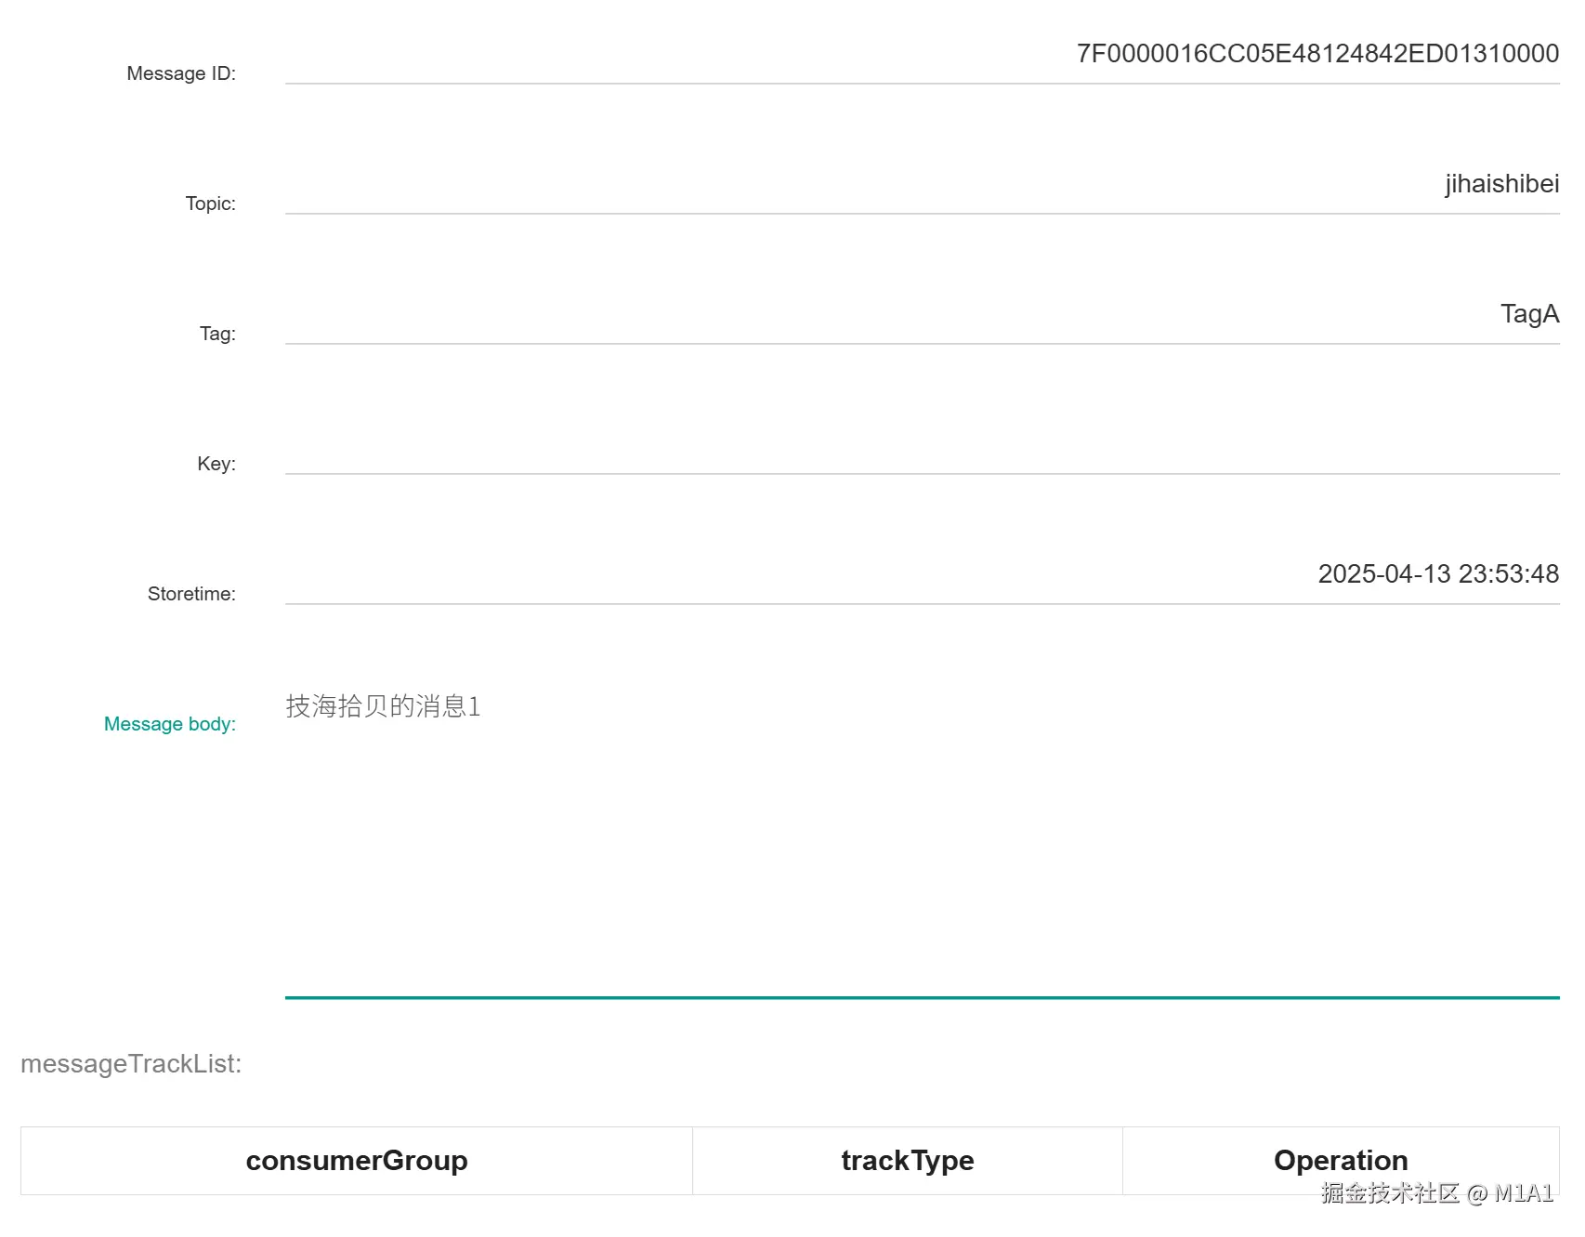Select the consumerGroup column header

click(357, 1161)
